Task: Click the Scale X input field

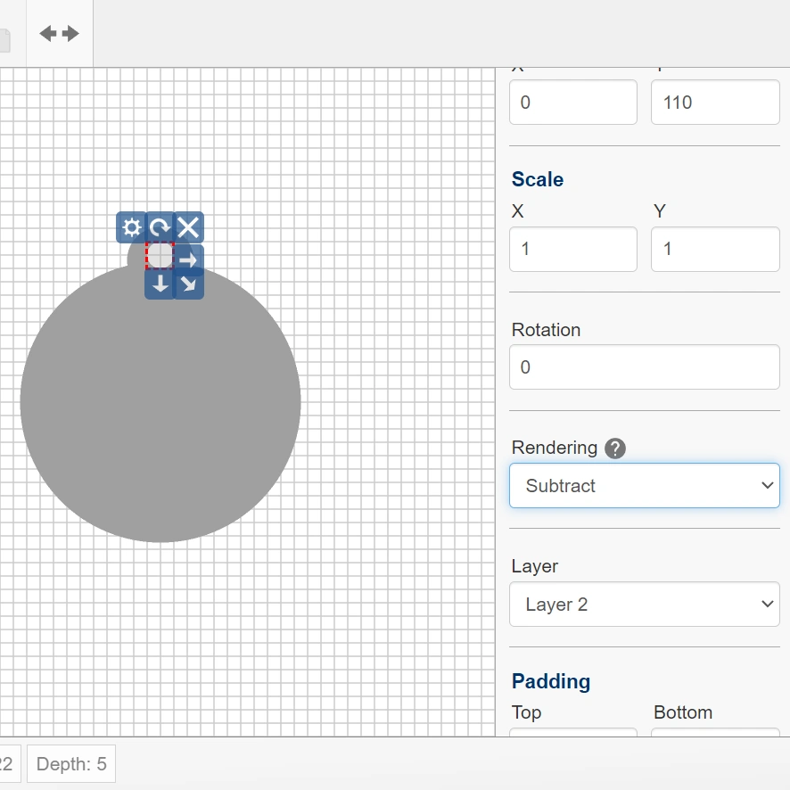Action: 572,249
